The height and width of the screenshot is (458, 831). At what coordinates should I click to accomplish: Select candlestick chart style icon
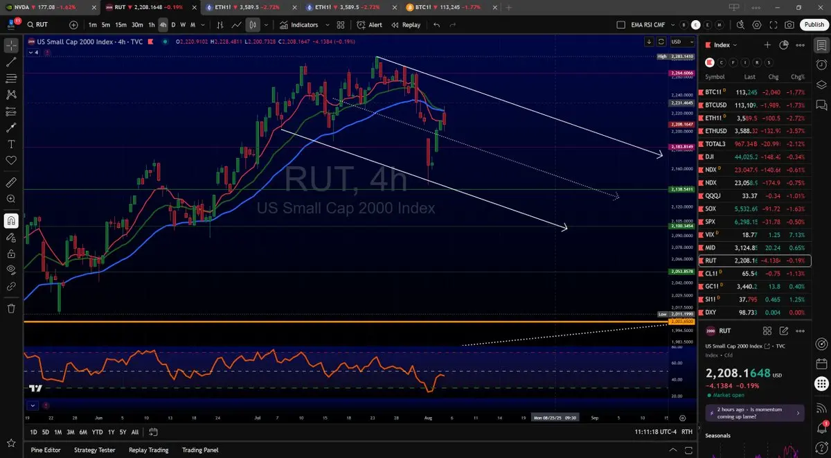tap(253, 24)
